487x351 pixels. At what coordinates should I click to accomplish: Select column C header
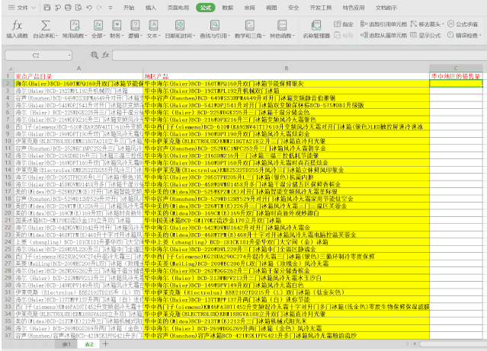coord(456,69)
